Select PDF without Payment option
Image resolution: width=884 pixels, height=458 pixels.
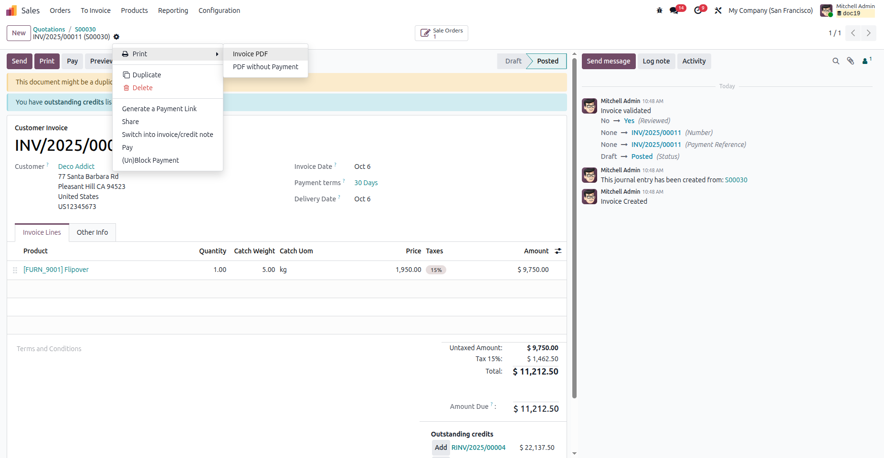tap(265, 67)
